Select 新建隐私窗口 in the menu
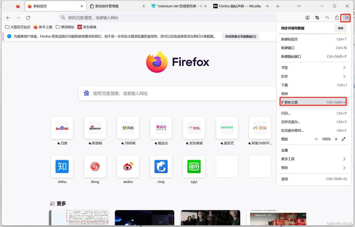 click(314, 56)
